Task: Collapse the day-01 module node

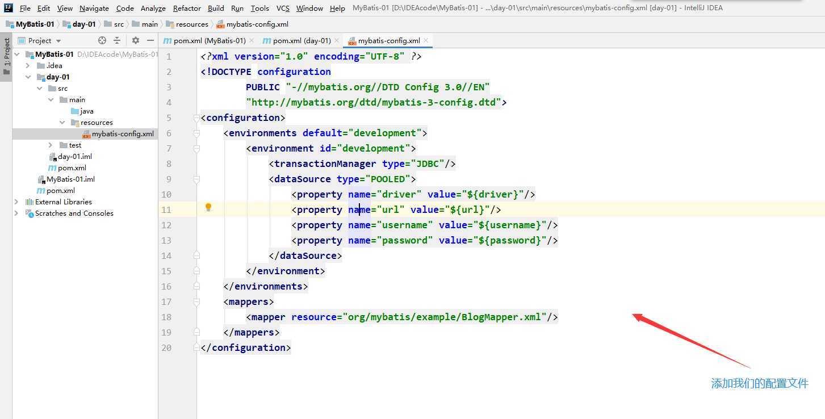Action: coord(28,77)
